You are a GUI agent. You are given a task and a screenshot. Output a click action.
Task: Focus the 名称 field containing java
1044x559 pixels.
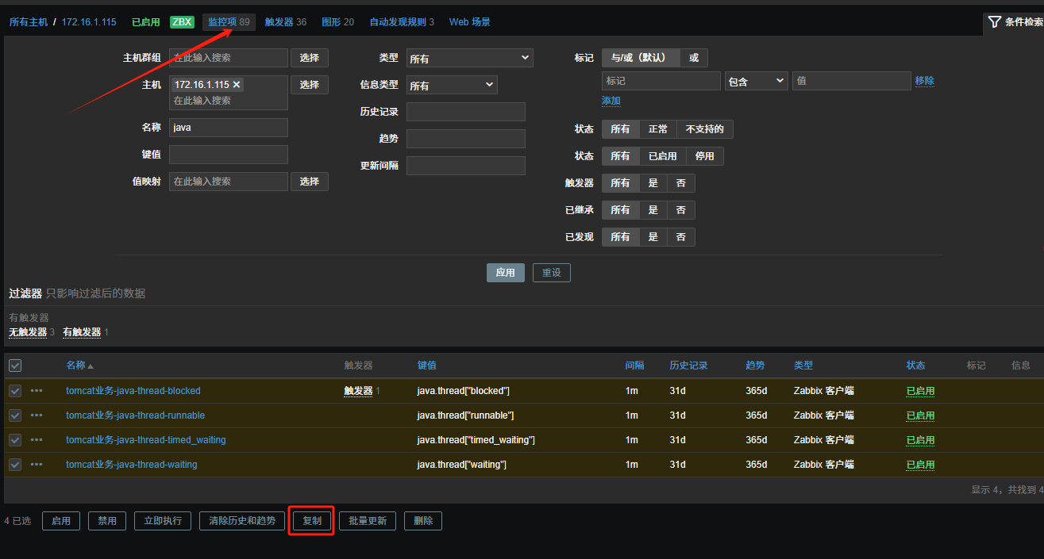tap(229, 128)
